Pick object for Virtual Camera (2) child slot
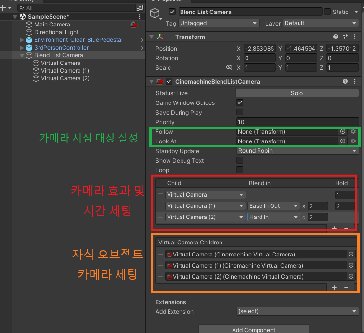The image size is (364, 333). click(x=351, y=276)
